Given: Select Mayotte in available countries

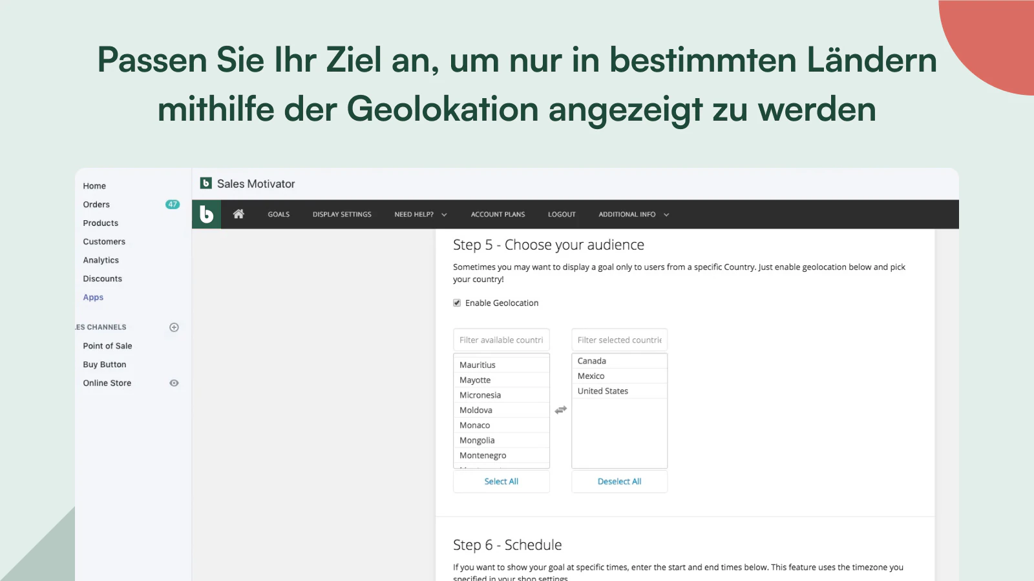Looking at the screenshot, I should click(501, 380).
